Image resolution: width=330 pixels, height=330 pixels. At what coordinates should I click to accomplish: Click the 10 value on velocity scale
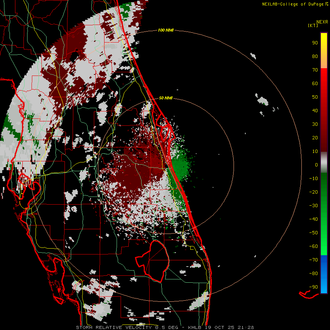click(x=315, y=151)
